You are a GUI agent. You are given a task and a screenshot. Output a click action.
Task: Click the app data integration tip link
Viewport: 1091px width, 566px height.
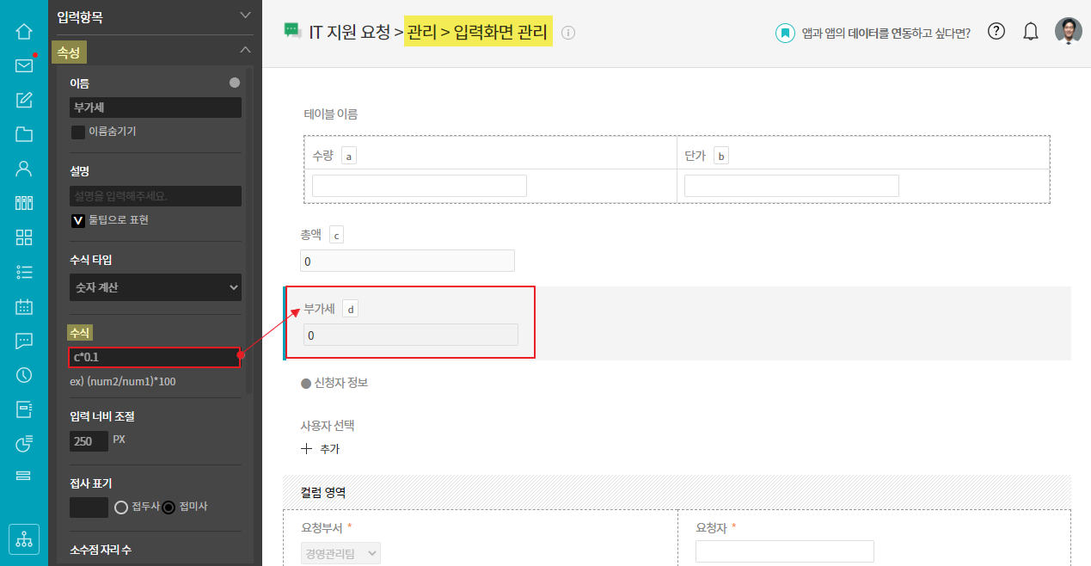click(885, 33)
